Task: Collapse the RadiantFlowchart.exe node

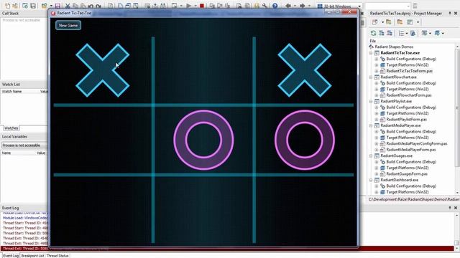Action: pos(371,77)
